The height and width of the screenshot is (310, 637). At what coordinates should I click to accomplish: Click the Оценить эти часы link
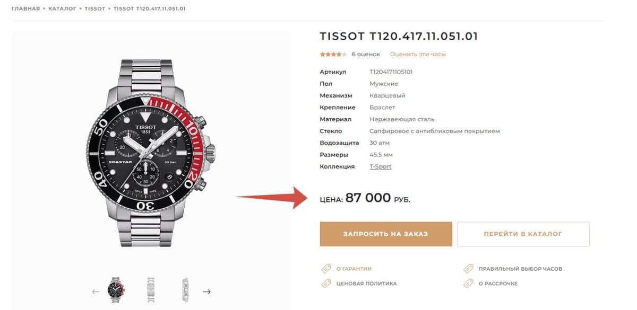click(x=419, y=54)
